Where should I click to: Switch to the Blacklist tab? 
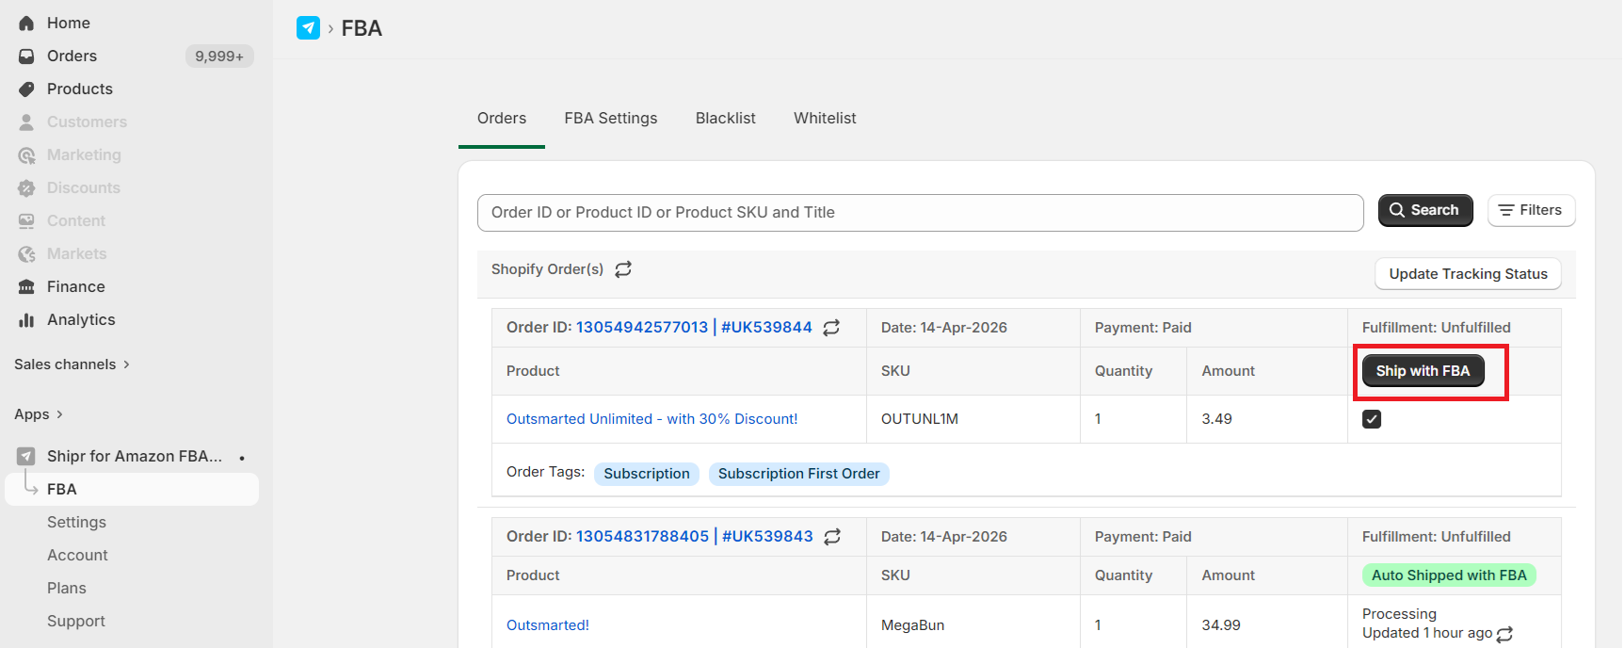pyautogui.click(x=725, y=119)
